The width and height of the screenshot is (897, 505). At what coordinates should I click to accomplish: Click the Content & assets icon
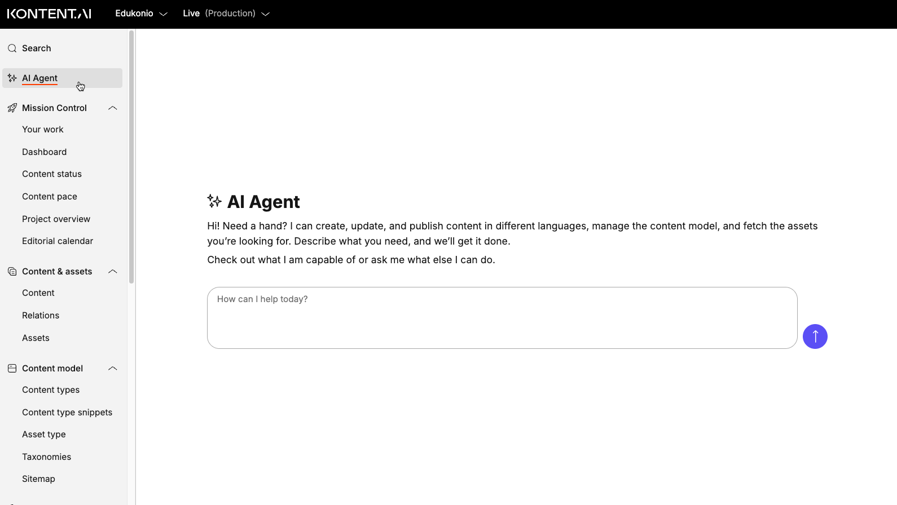click(12, 272)
